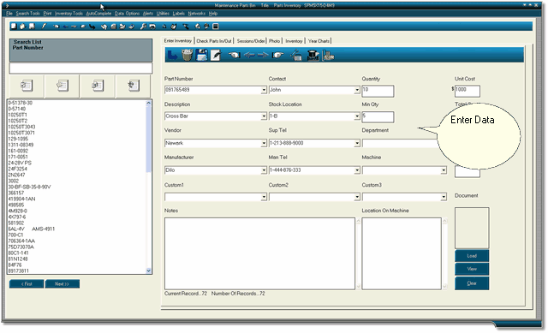Click the small blank page icon in main toolbar
This screenshot has height=333, width=548.
click(x=14, y=27)
